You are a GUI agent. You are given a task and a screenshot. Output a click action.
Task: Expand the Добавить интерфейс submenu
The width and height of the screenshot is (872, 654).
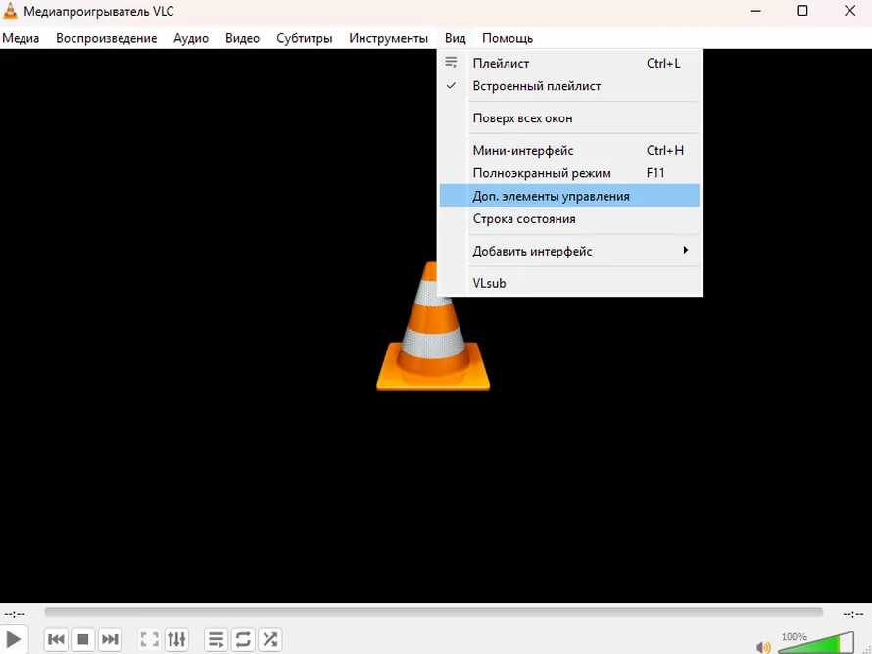(569, 252)
